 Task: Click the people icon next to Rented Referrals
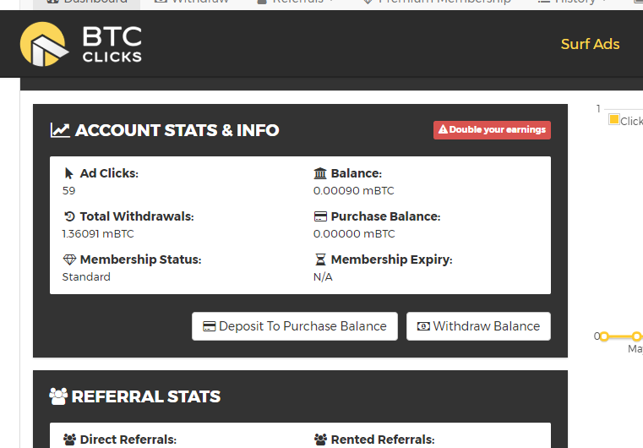point(320,440)
